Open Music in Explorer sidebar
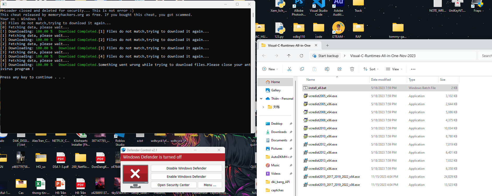This screenshot has height=196, width=492. click(x=275, y=165)
